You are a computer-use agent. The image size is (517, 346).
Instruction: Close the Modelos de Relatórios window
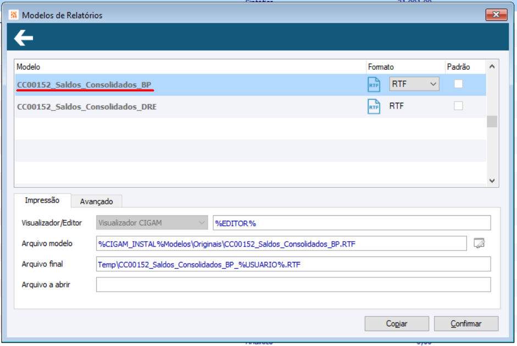click(496, 14)
